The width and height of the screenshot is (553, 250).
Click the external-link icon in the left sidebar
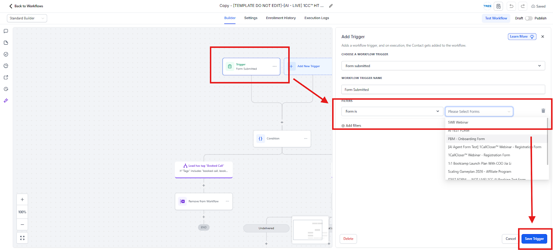pyautogui.click(x=6, y=77)
